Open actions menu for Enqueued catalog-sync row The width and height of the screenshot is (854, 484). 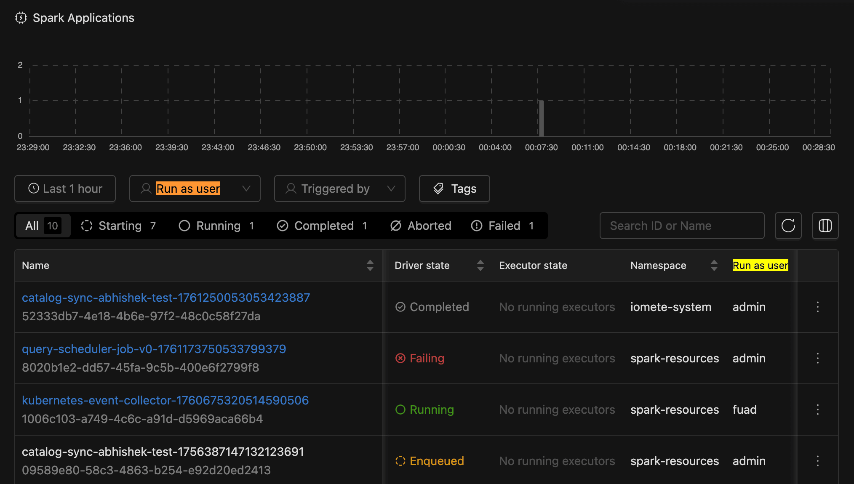pyautogui.click(x=818, y=461)
